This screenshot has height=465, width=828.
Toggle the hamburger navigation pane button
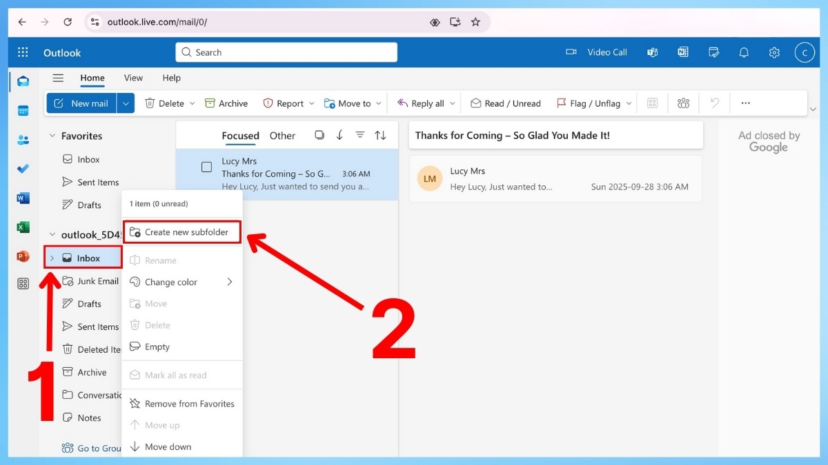(58, 78)
